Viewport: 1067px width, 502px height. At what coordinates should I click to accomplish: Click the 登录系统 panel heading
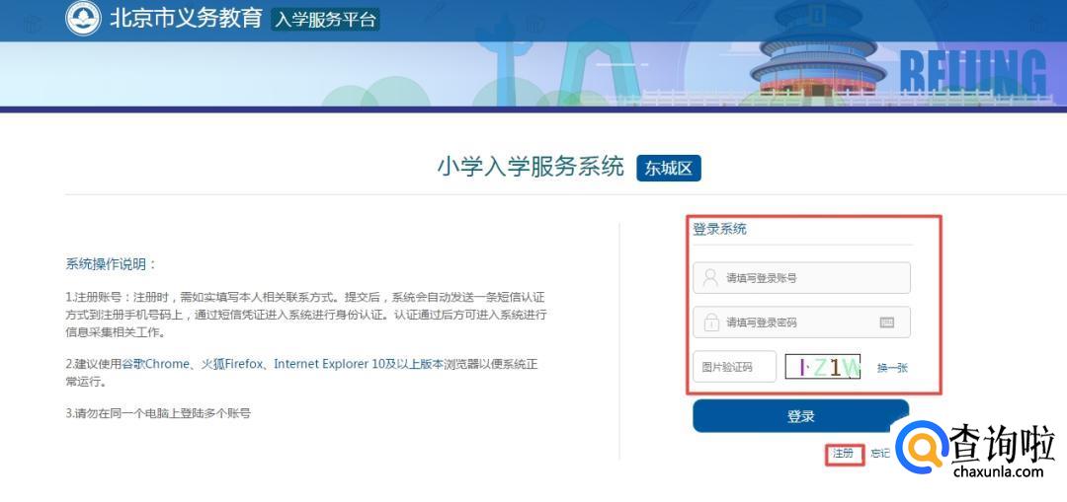click(719, 229)
